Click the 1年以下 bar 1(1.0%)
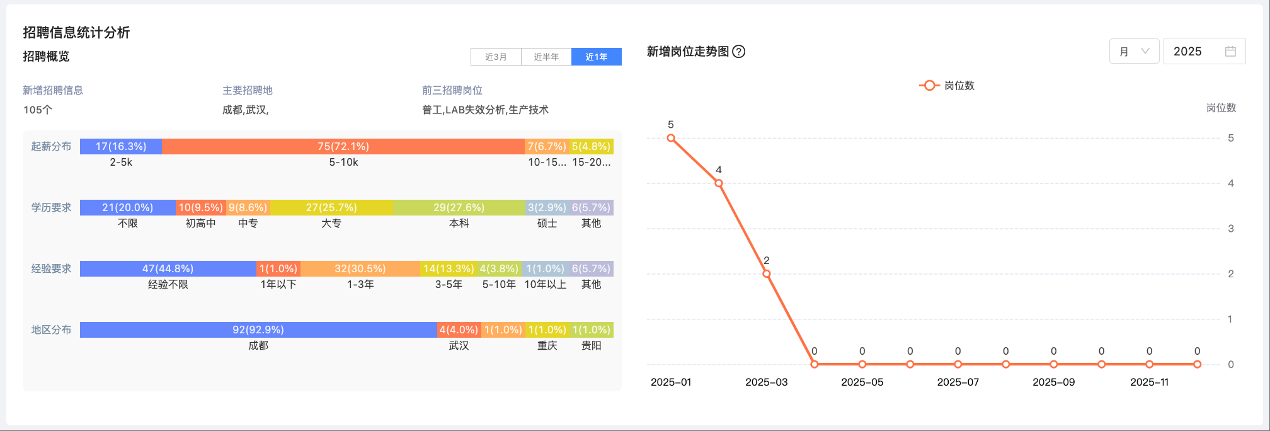Screen dimensions: 1270x431 point(278,268)
